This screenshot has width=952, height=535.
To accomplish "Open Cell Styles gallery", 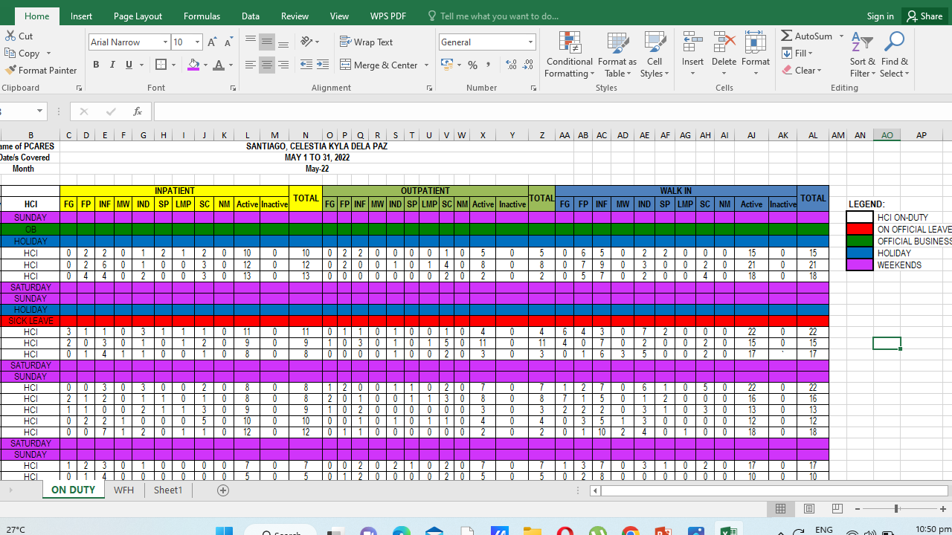I will pos(654,54).
